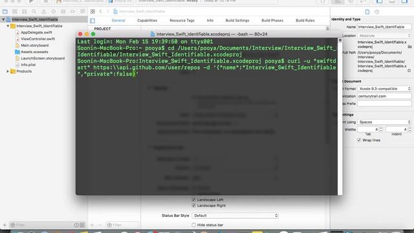
Task: Click the Stop button in toolbar
Action: click(46, 1)
